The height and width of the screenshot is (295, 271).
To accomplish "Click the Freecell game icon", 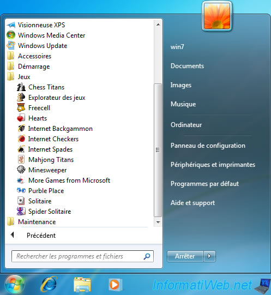I will pyautogui.click(x=21, y=108).
